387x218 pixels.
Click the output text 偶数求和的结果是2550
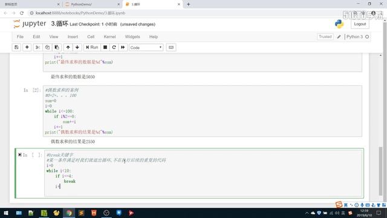(x=73, y=141)
